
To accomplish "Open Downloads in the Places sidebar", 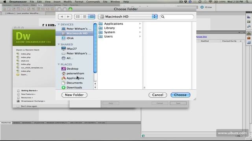I will coord(74,87).
